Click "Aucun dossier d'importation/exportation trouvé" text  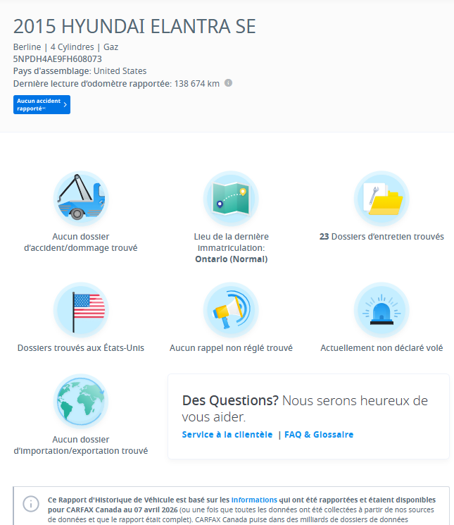(x=80, y=445)
